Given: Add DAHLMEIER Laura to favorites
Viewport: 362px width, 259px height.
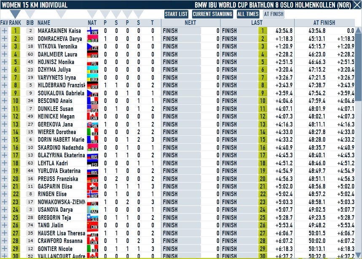Looking at the screenshot, I should pos(5,54).
